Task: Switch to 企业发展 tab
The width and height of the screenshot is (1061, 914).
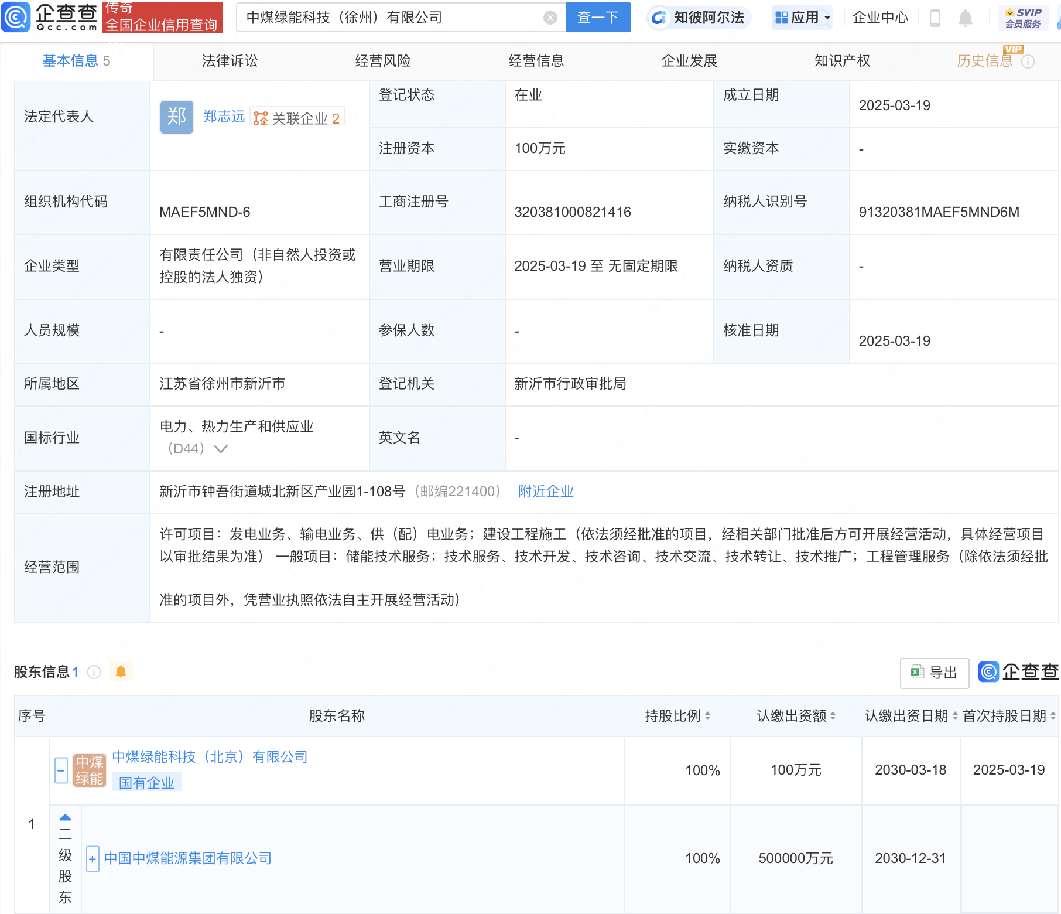Action: pos(689,61)
